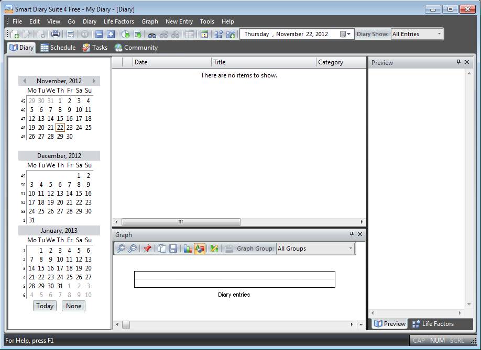
Task: Zoom in on the graph
Action: coord(121,249)
